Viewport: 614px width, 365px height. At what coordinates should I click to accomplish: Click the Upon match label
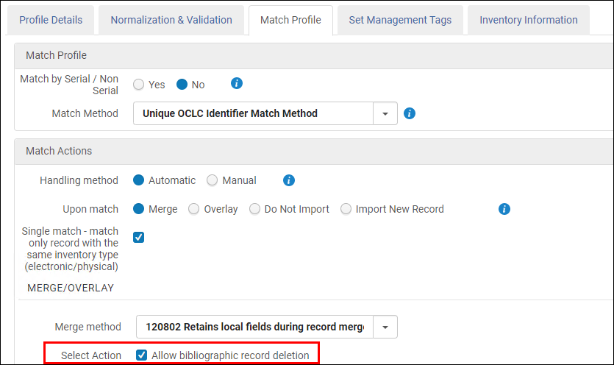[x=90, y=209]
